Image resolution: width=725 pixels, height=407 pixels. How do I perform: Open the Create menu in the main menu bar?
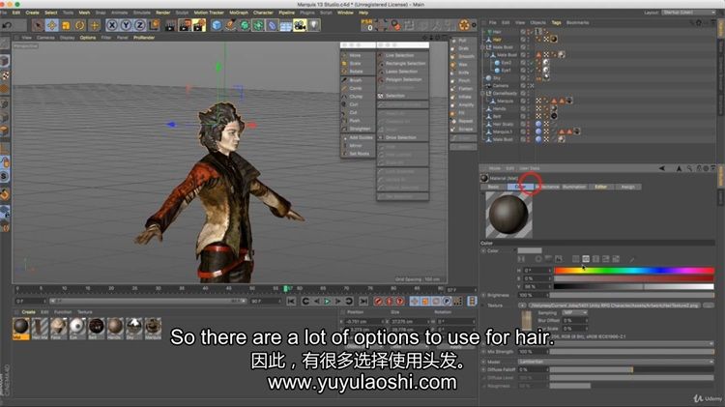point(32,13)
